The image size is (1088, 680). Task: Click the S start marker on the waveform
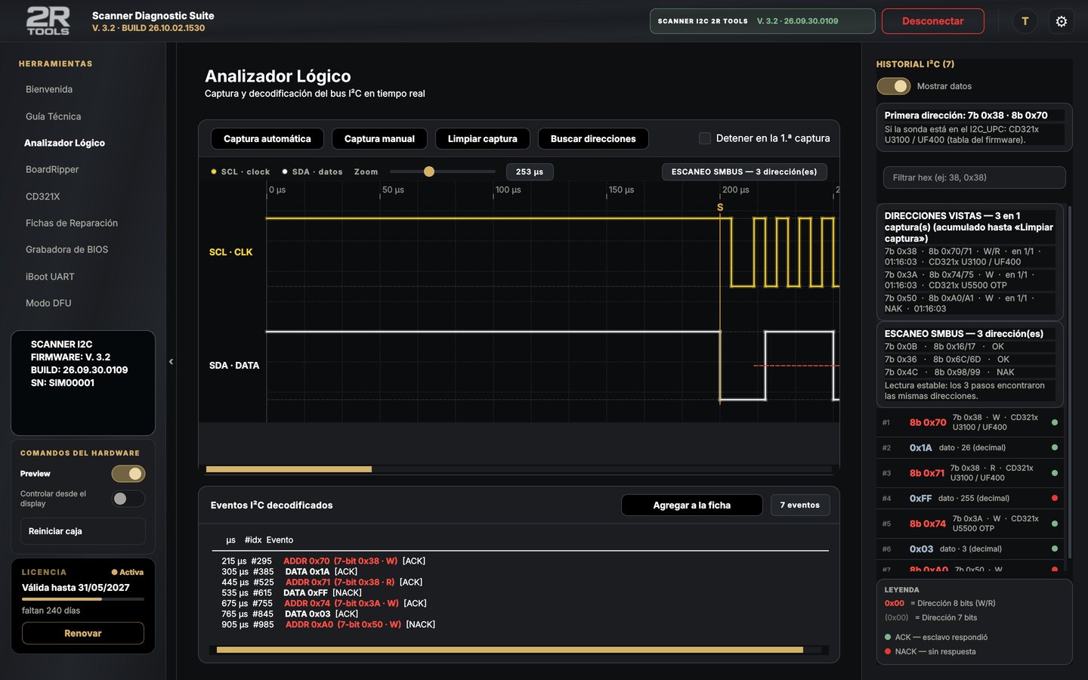pos(720,207)
